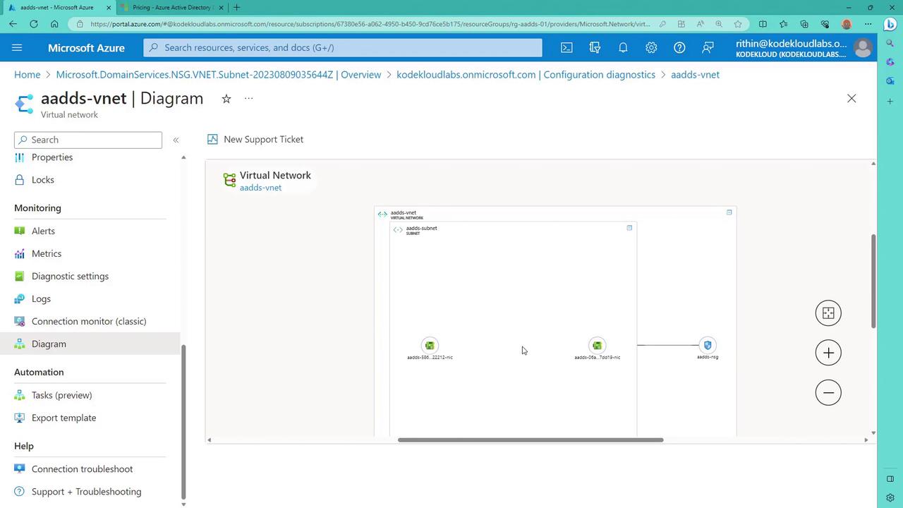Click the aadds-vnet breadcrumb link
The width and height of the screenshot is (903, 508).
tap(695, 75)
